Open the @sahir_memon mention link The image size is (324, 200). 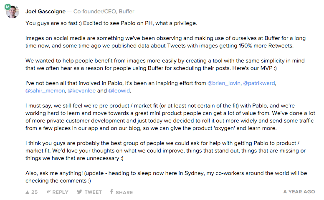coord(45,91)
